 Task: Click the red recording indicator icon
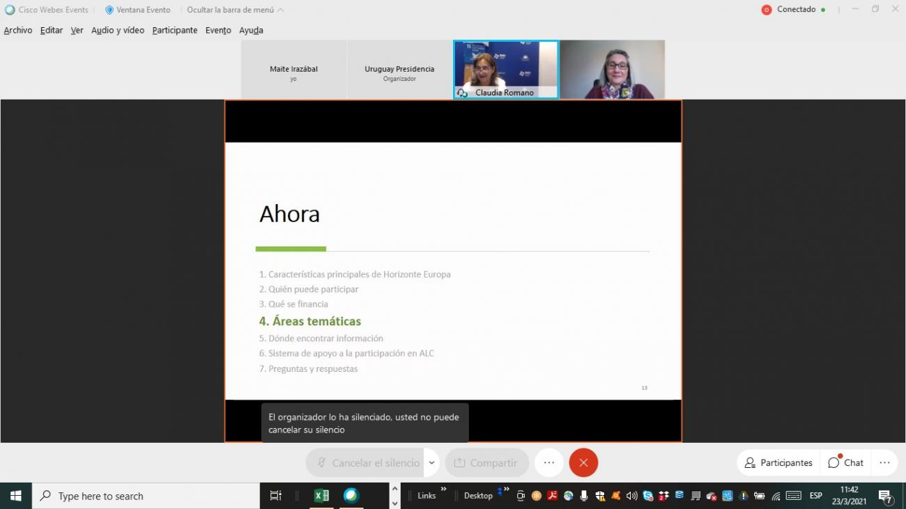click(x=767, y=10)
